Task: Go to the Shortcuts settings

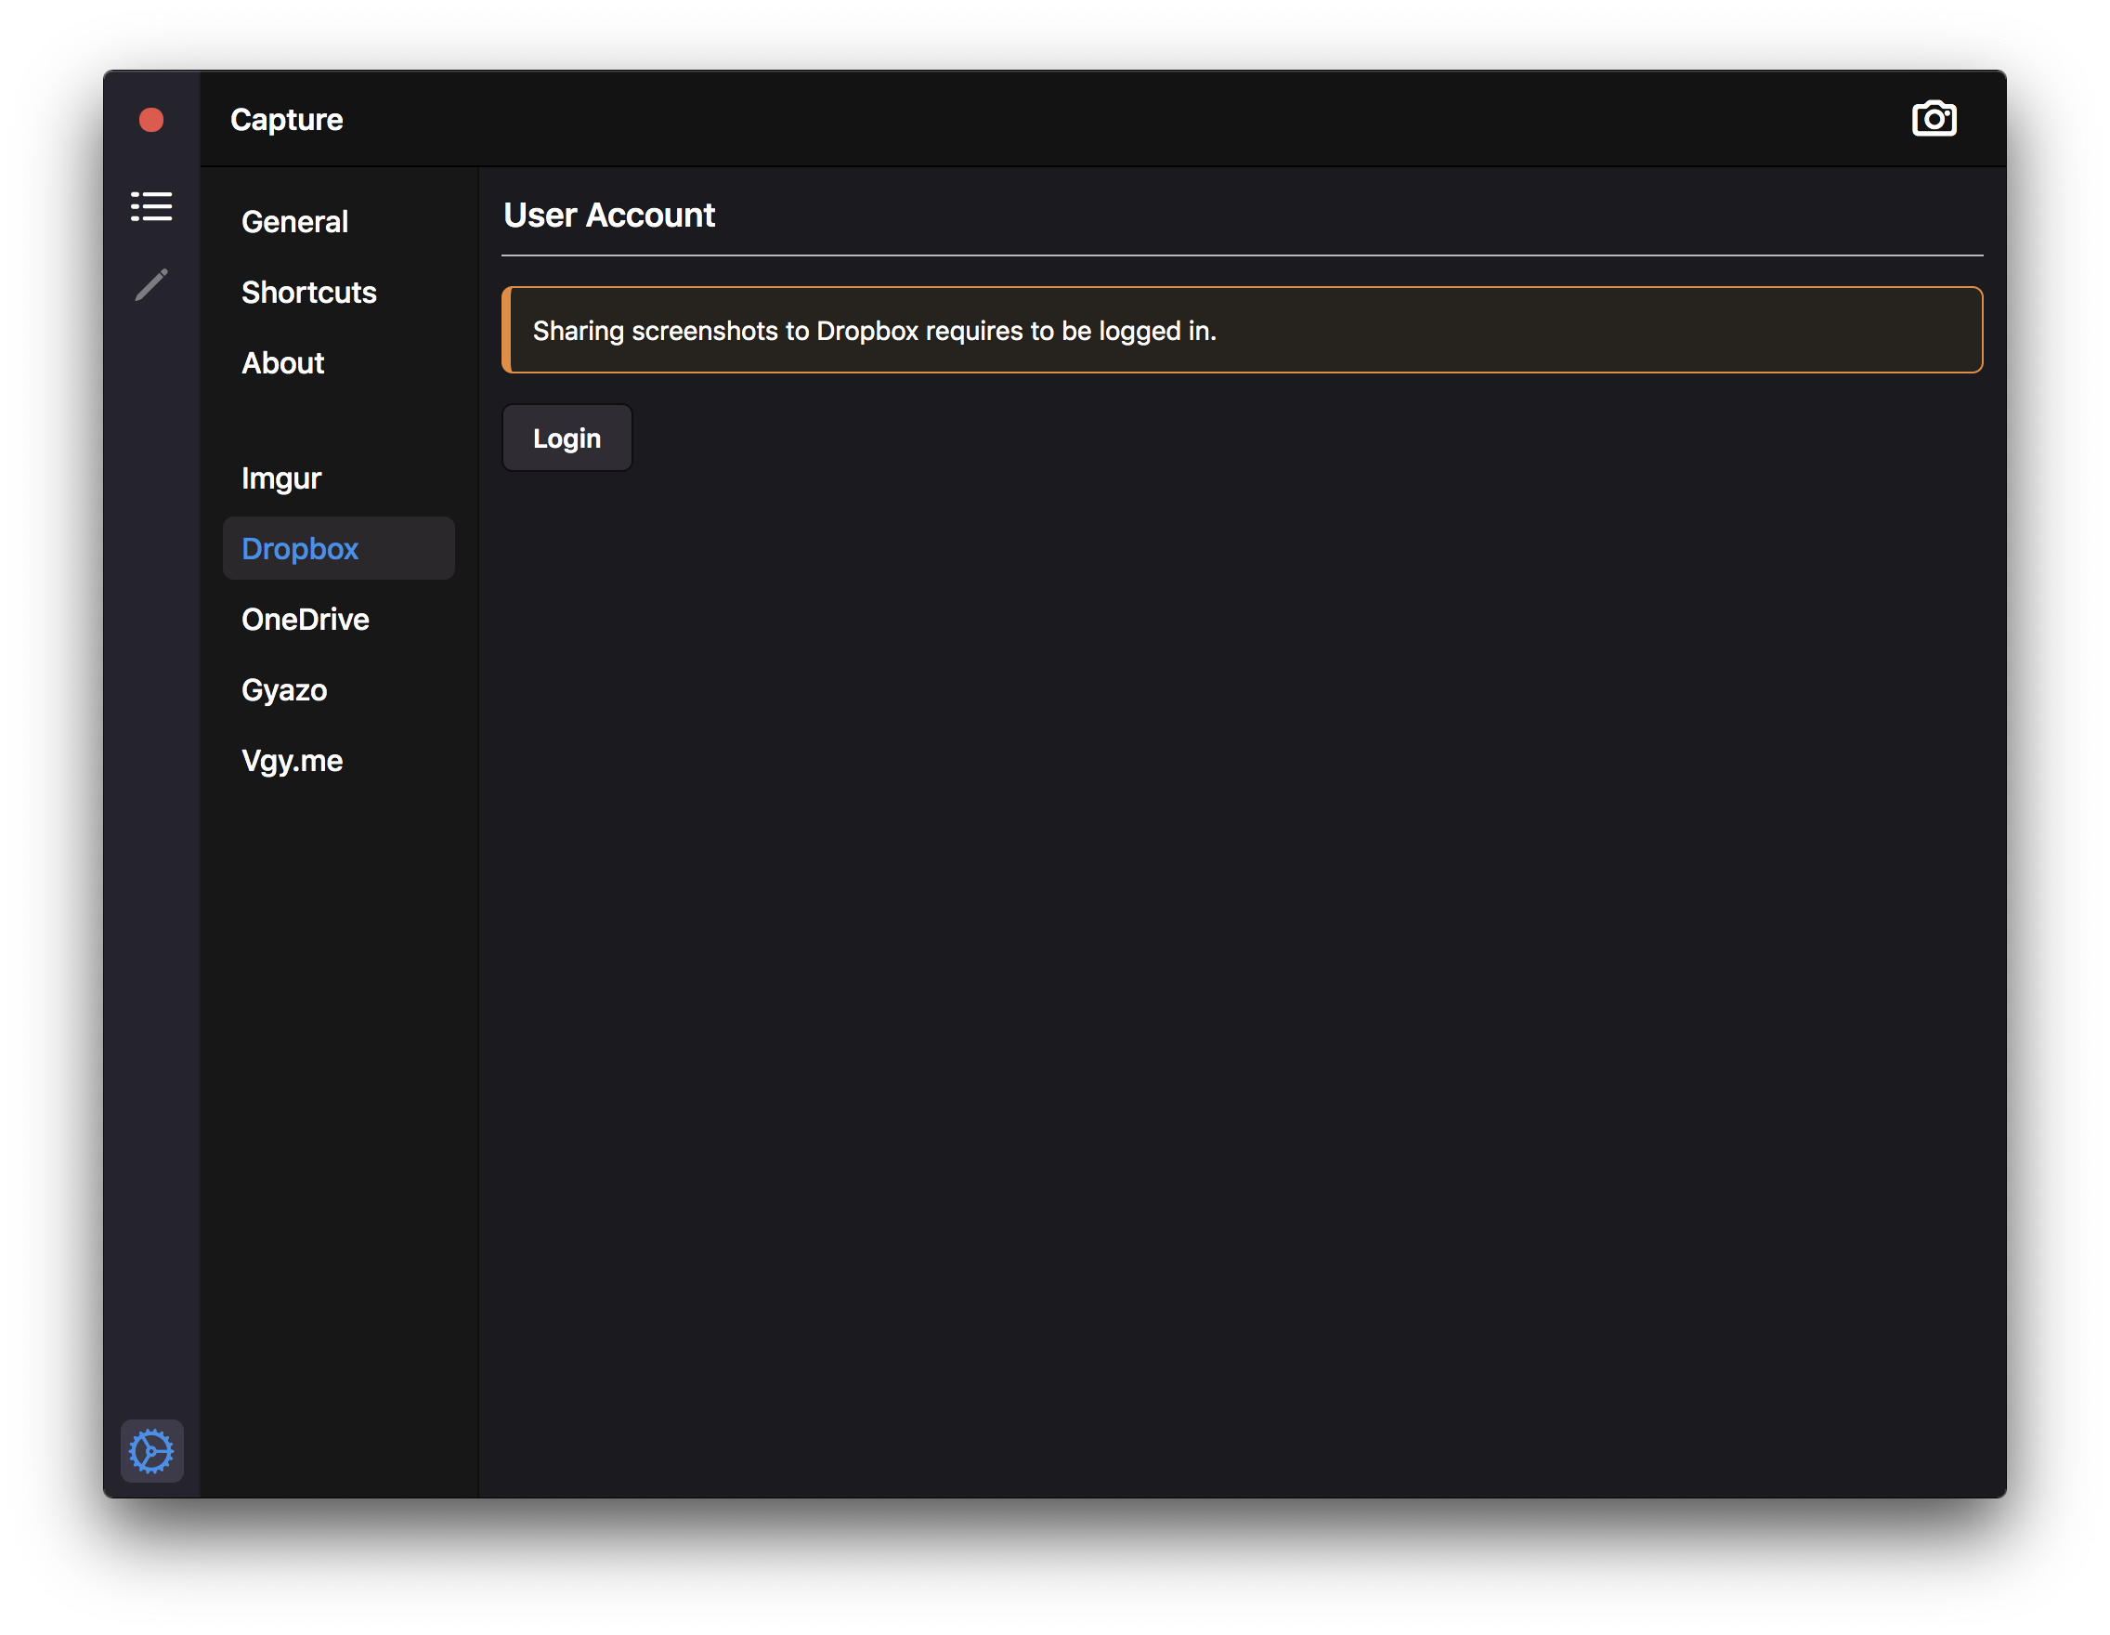Action: click(308, 293)
